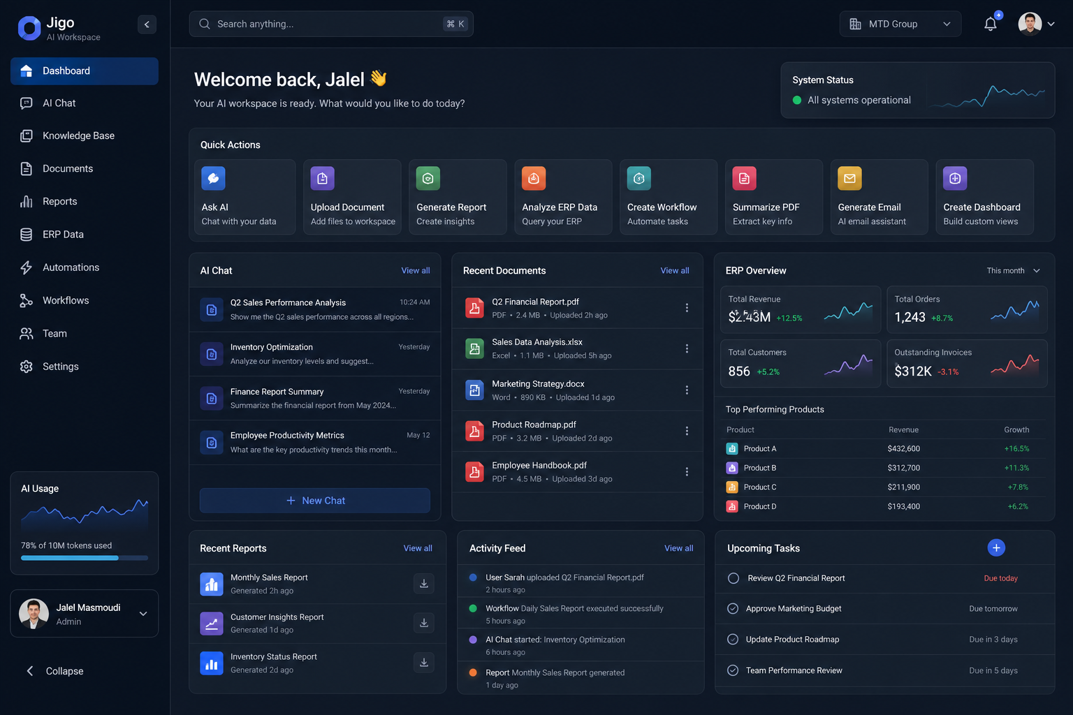The width and height of the screenshot is (1073, 715).
Task: Open the This month period dropdown
Action: 1013,270
